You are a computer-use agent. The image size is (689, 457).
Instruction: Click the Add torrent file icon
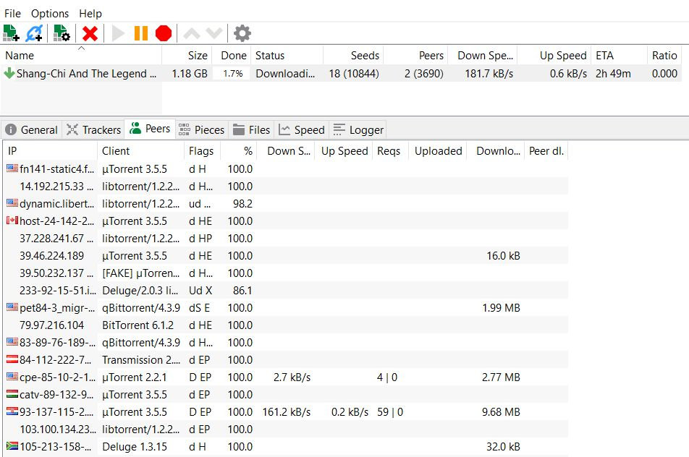tap(11, 33)
